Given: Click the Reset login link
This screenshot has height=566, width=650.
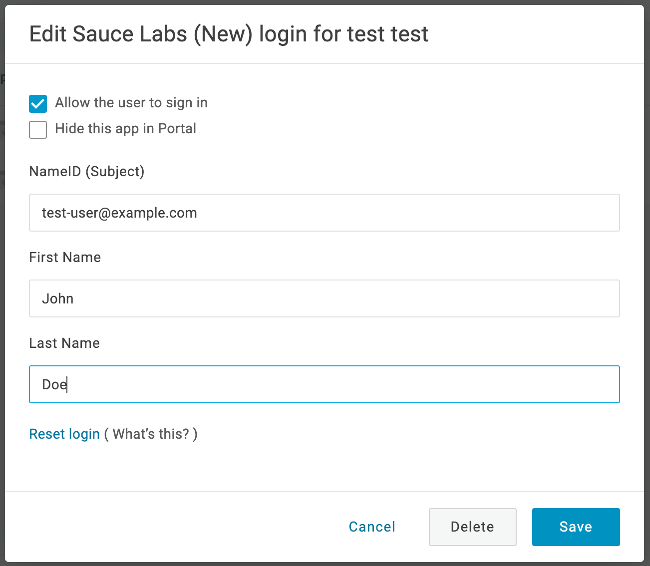Looking at the screenshot, I should [64, 434].
